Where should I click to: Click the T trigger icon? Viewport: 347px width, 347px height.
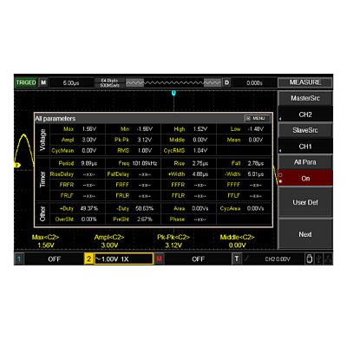pyautogui.click(x=237, y=259)
